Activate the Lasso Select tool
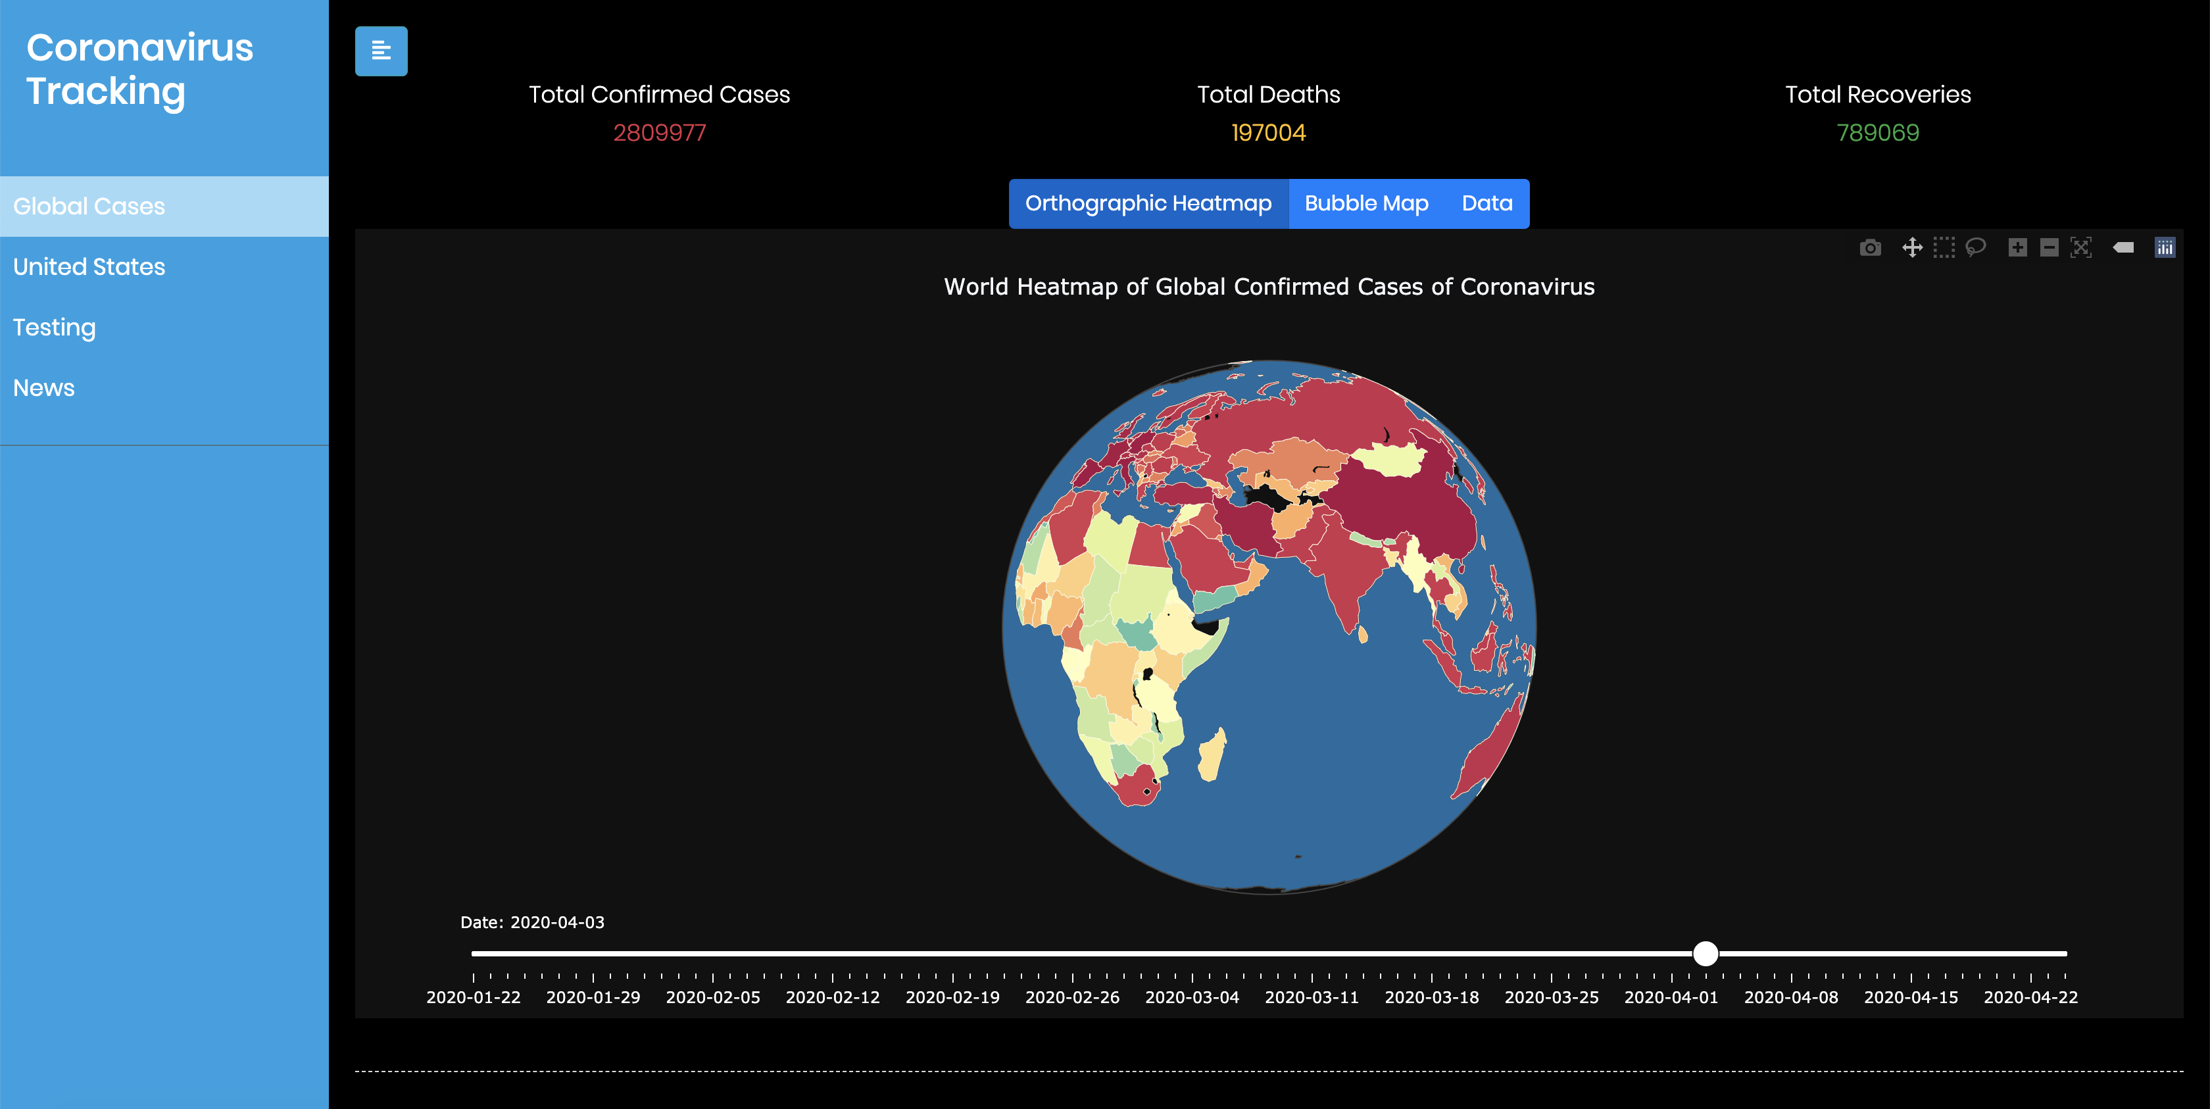The height and width of the screenshot is (1109, 2210). 1976,248
